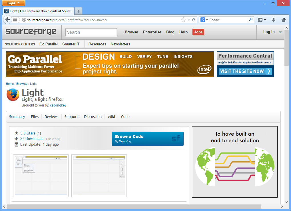291x211 pixels.
Task: Open cstkingkey author profile link
Action: 58,105
